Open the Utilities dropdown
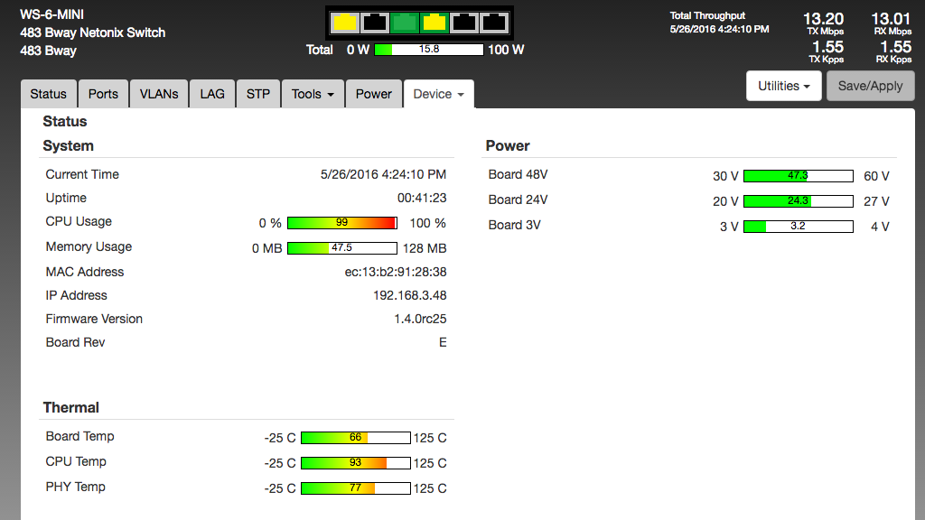 [783, 86]
